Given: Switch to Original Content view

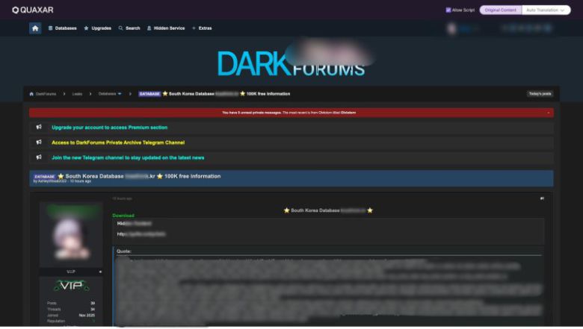Looking at the screenshot, I should pos(500,10).
